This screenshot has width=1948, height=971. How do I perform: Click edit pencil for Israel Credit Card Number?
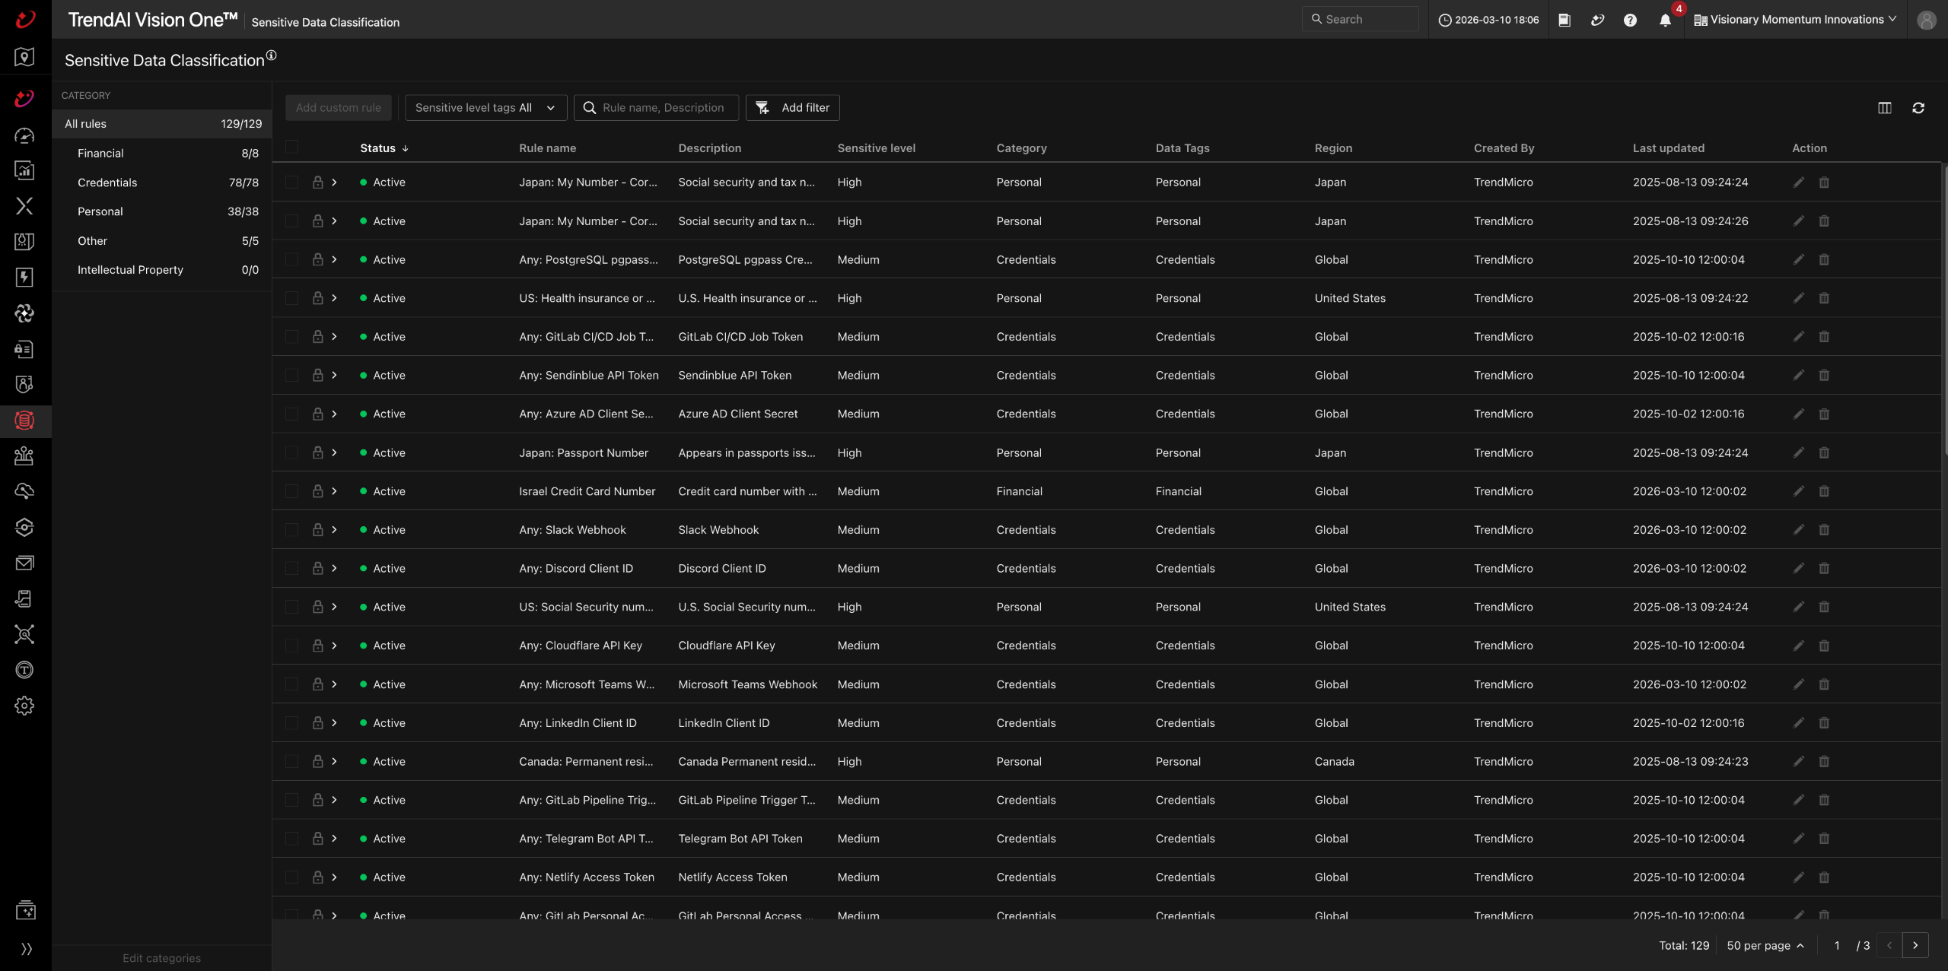tap(1798, 491)
